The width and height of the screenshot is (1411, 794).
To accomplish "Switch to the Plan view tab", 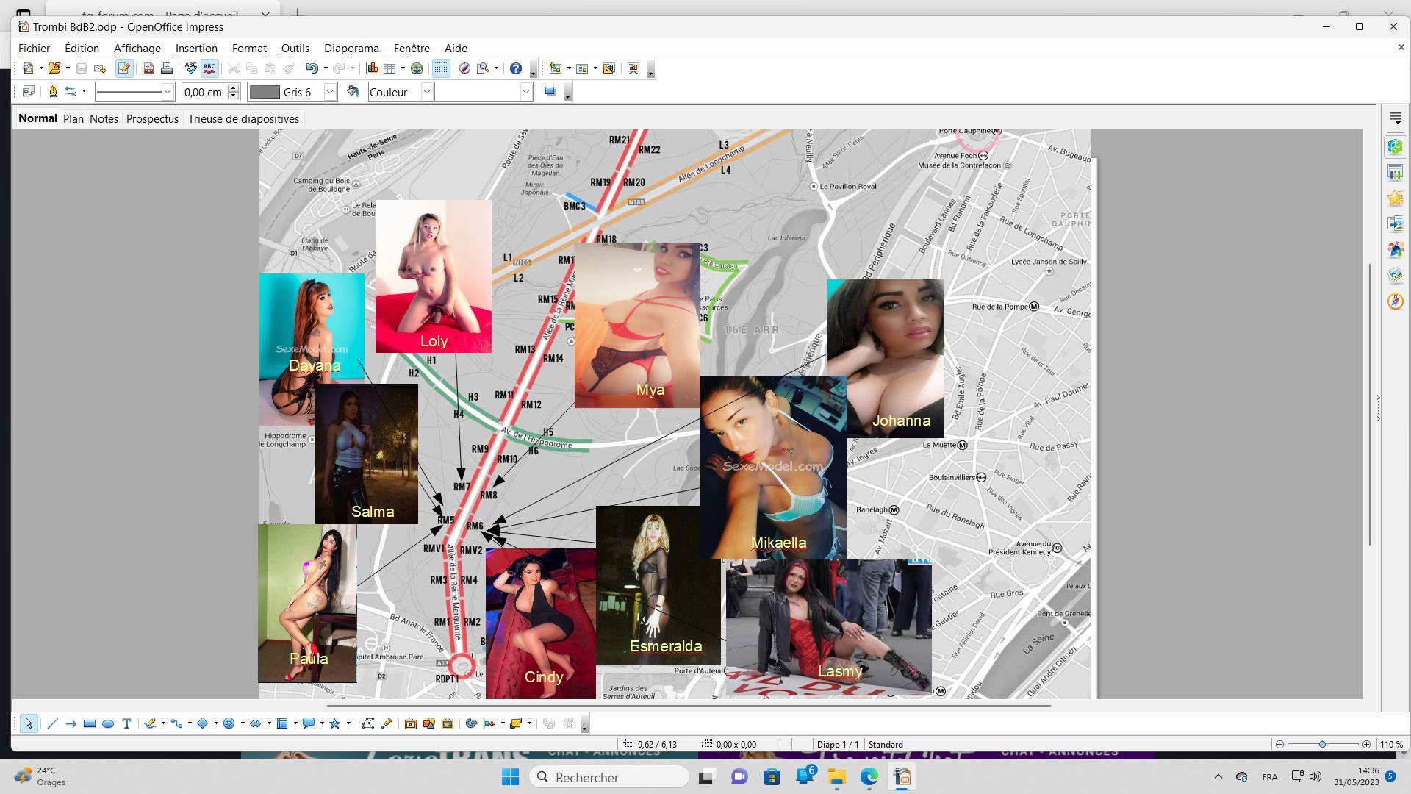I will click(x=73, y=118).
